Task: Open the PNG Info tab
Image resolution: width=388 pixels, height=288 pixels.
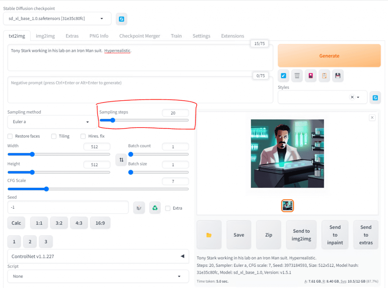Action: tap(99, 36)
